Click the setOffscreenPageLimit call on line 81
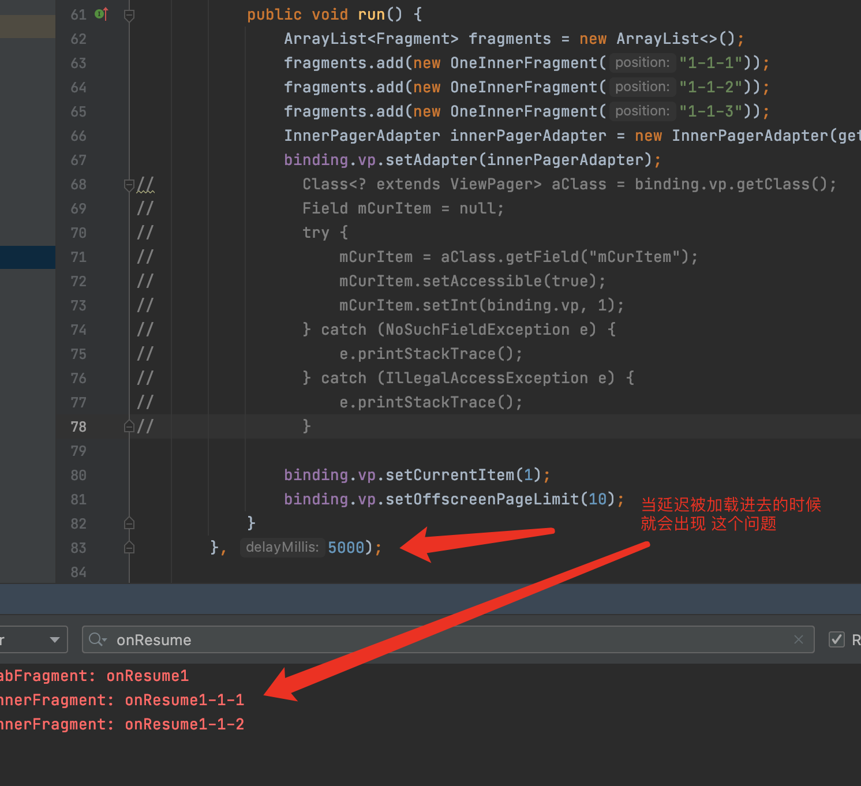861x786 pixels. click(482, 499)
